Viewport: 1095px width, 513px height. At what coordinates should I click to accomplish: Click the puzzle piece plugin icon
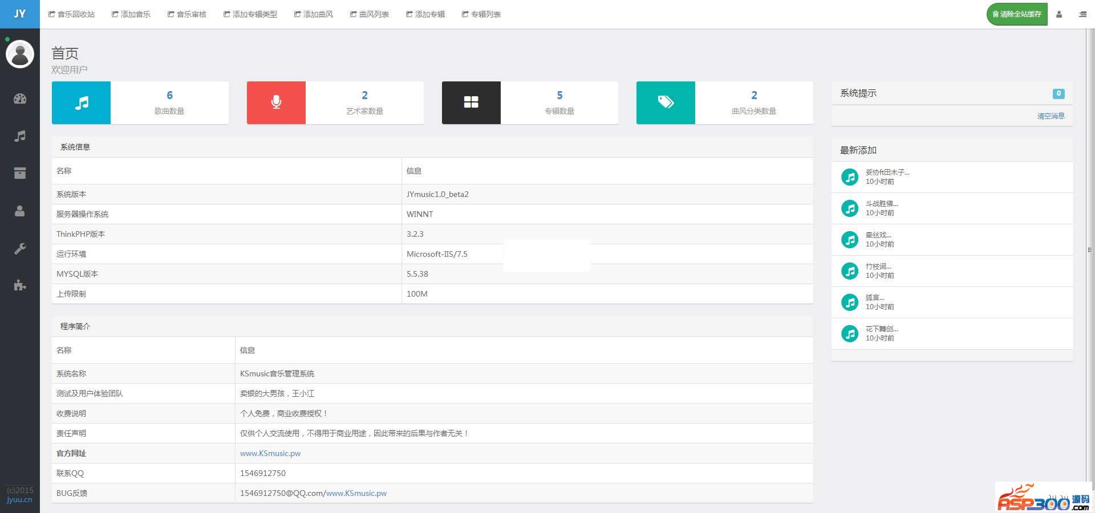(x=20, y=285)
